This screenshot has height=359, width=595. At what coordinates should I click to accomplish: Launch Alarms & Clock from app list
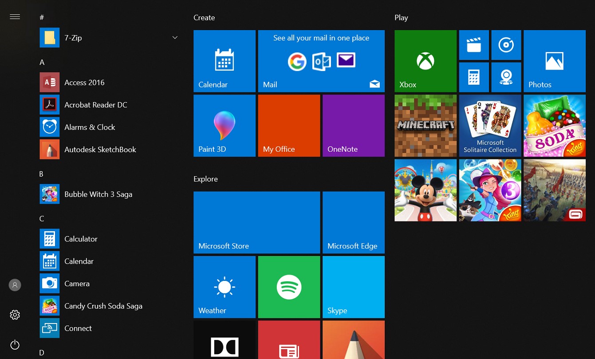tap(110, 127)
